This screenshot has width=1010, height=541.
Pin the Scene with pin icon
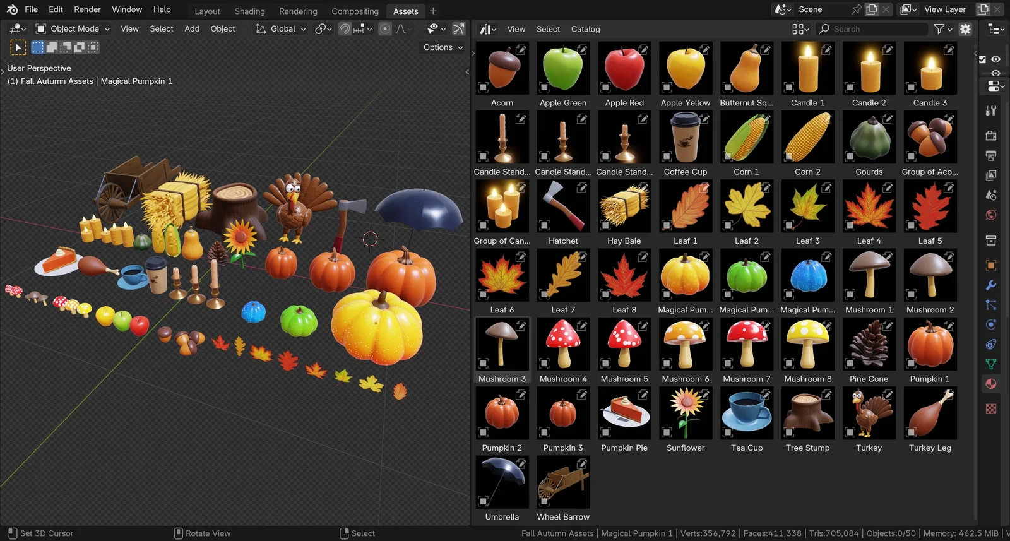tap(856, 9)
